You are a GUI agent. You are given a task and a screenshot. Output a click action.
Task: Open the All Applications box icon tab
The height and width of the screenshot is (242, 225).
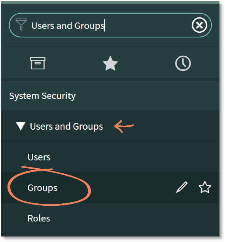click(38, 63)
